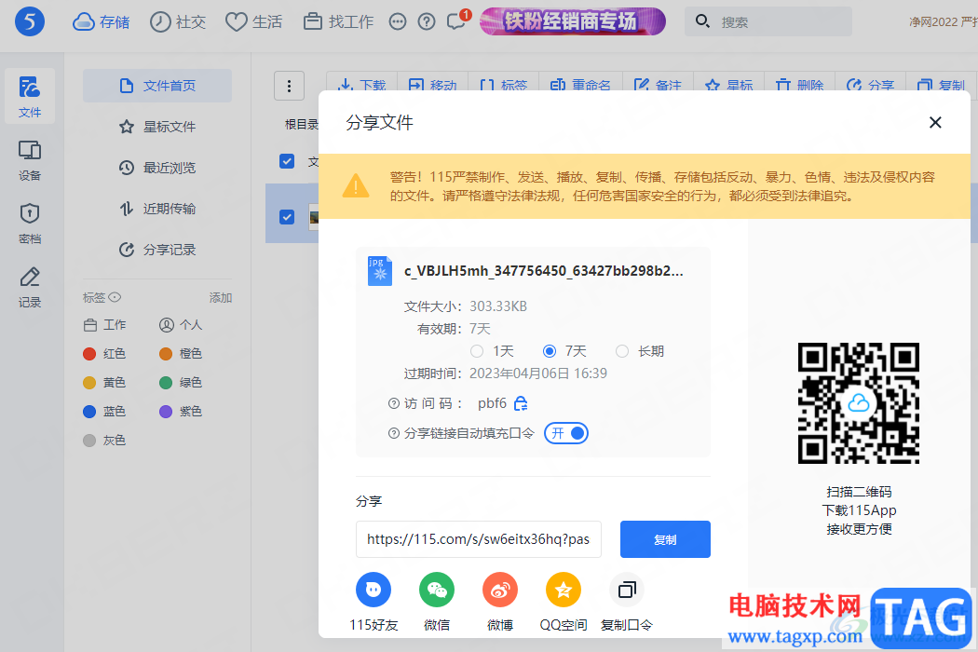Click 添加 to add a tag
978x652 pixels.
(220, 298)
